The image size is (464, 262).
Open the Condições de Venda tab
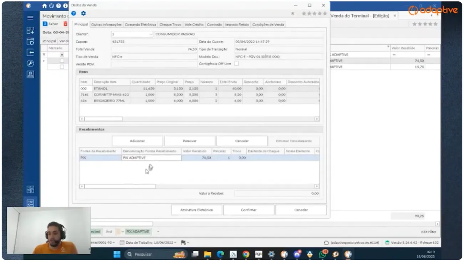coord(268,25)
